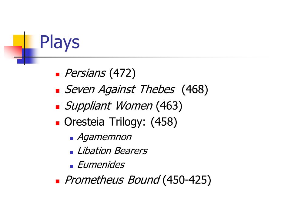Click the 'Oresteia Trilogy: (458)' heading
Image resolution: width=291 pixels, height=218 pixels.
click(121, 122)
